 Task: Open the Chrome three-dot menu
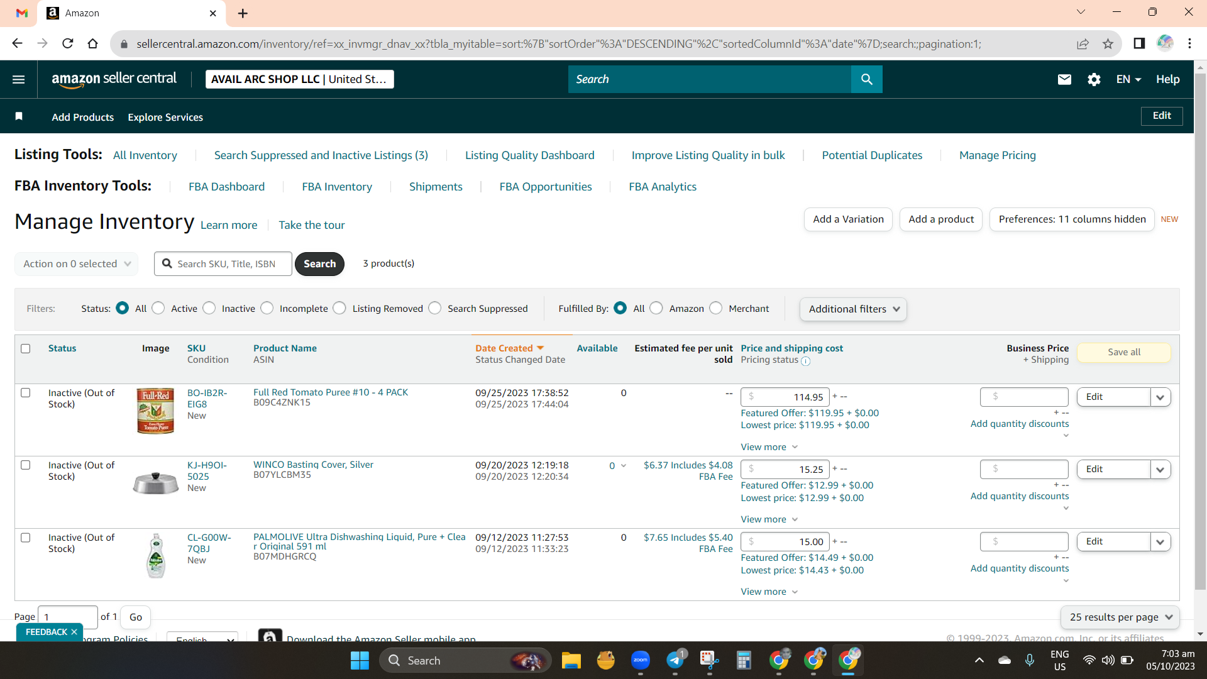tap(1189, 43)
